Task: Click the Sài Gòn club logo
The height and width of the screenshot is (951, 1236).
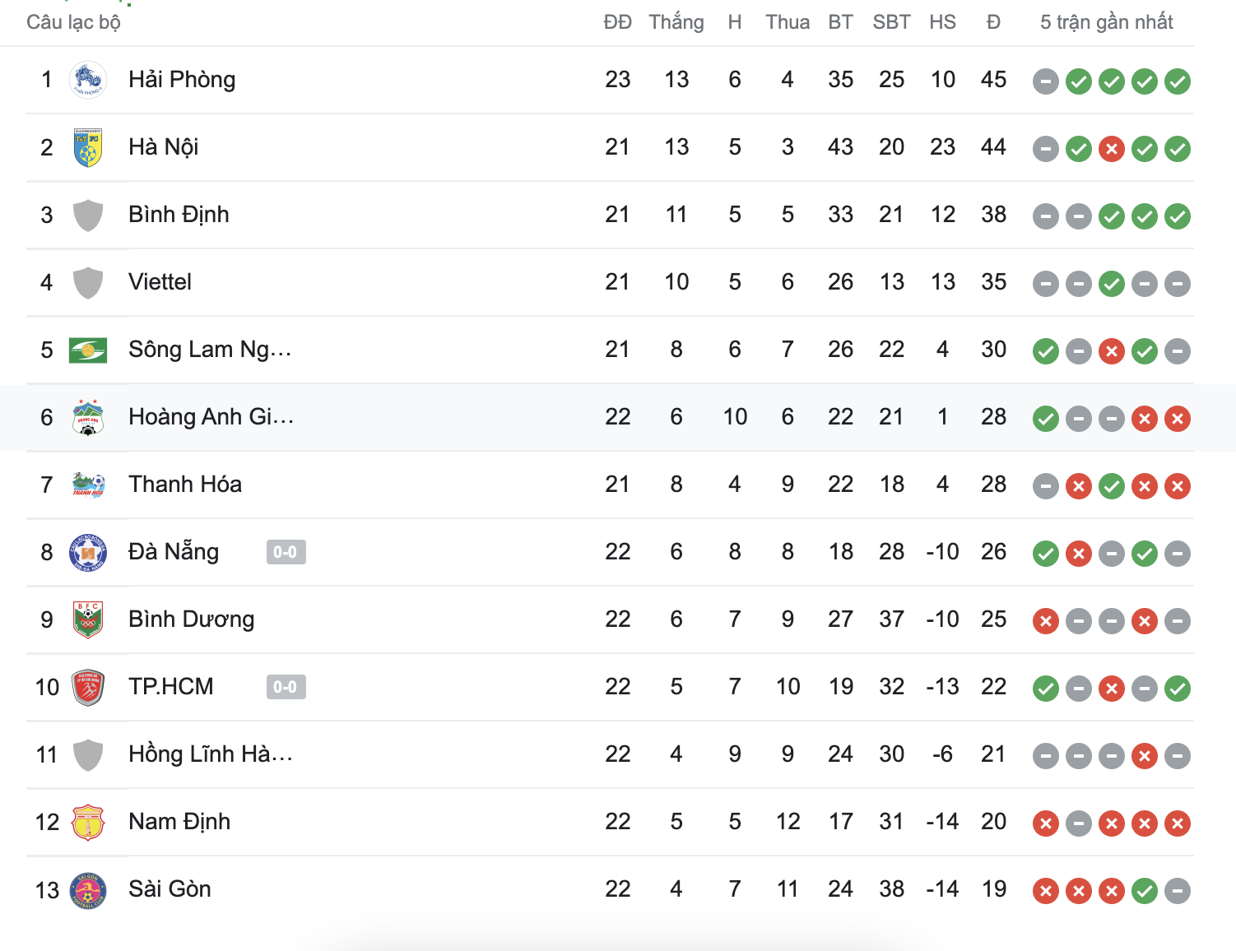Action: [88, 889]
